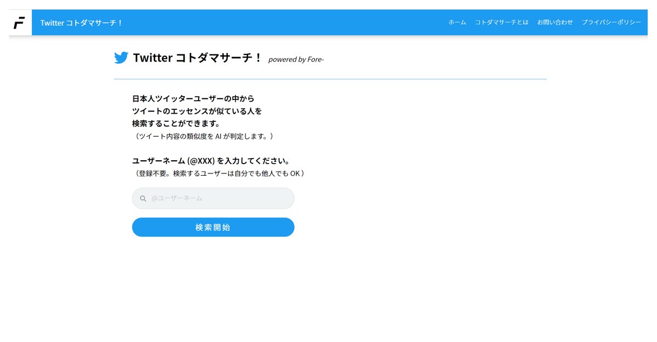The height and width of the screenshot is (342, 657).
Task: Click the header title Twitter コトダマサーチ！
Action: click(x=81, y=23)
